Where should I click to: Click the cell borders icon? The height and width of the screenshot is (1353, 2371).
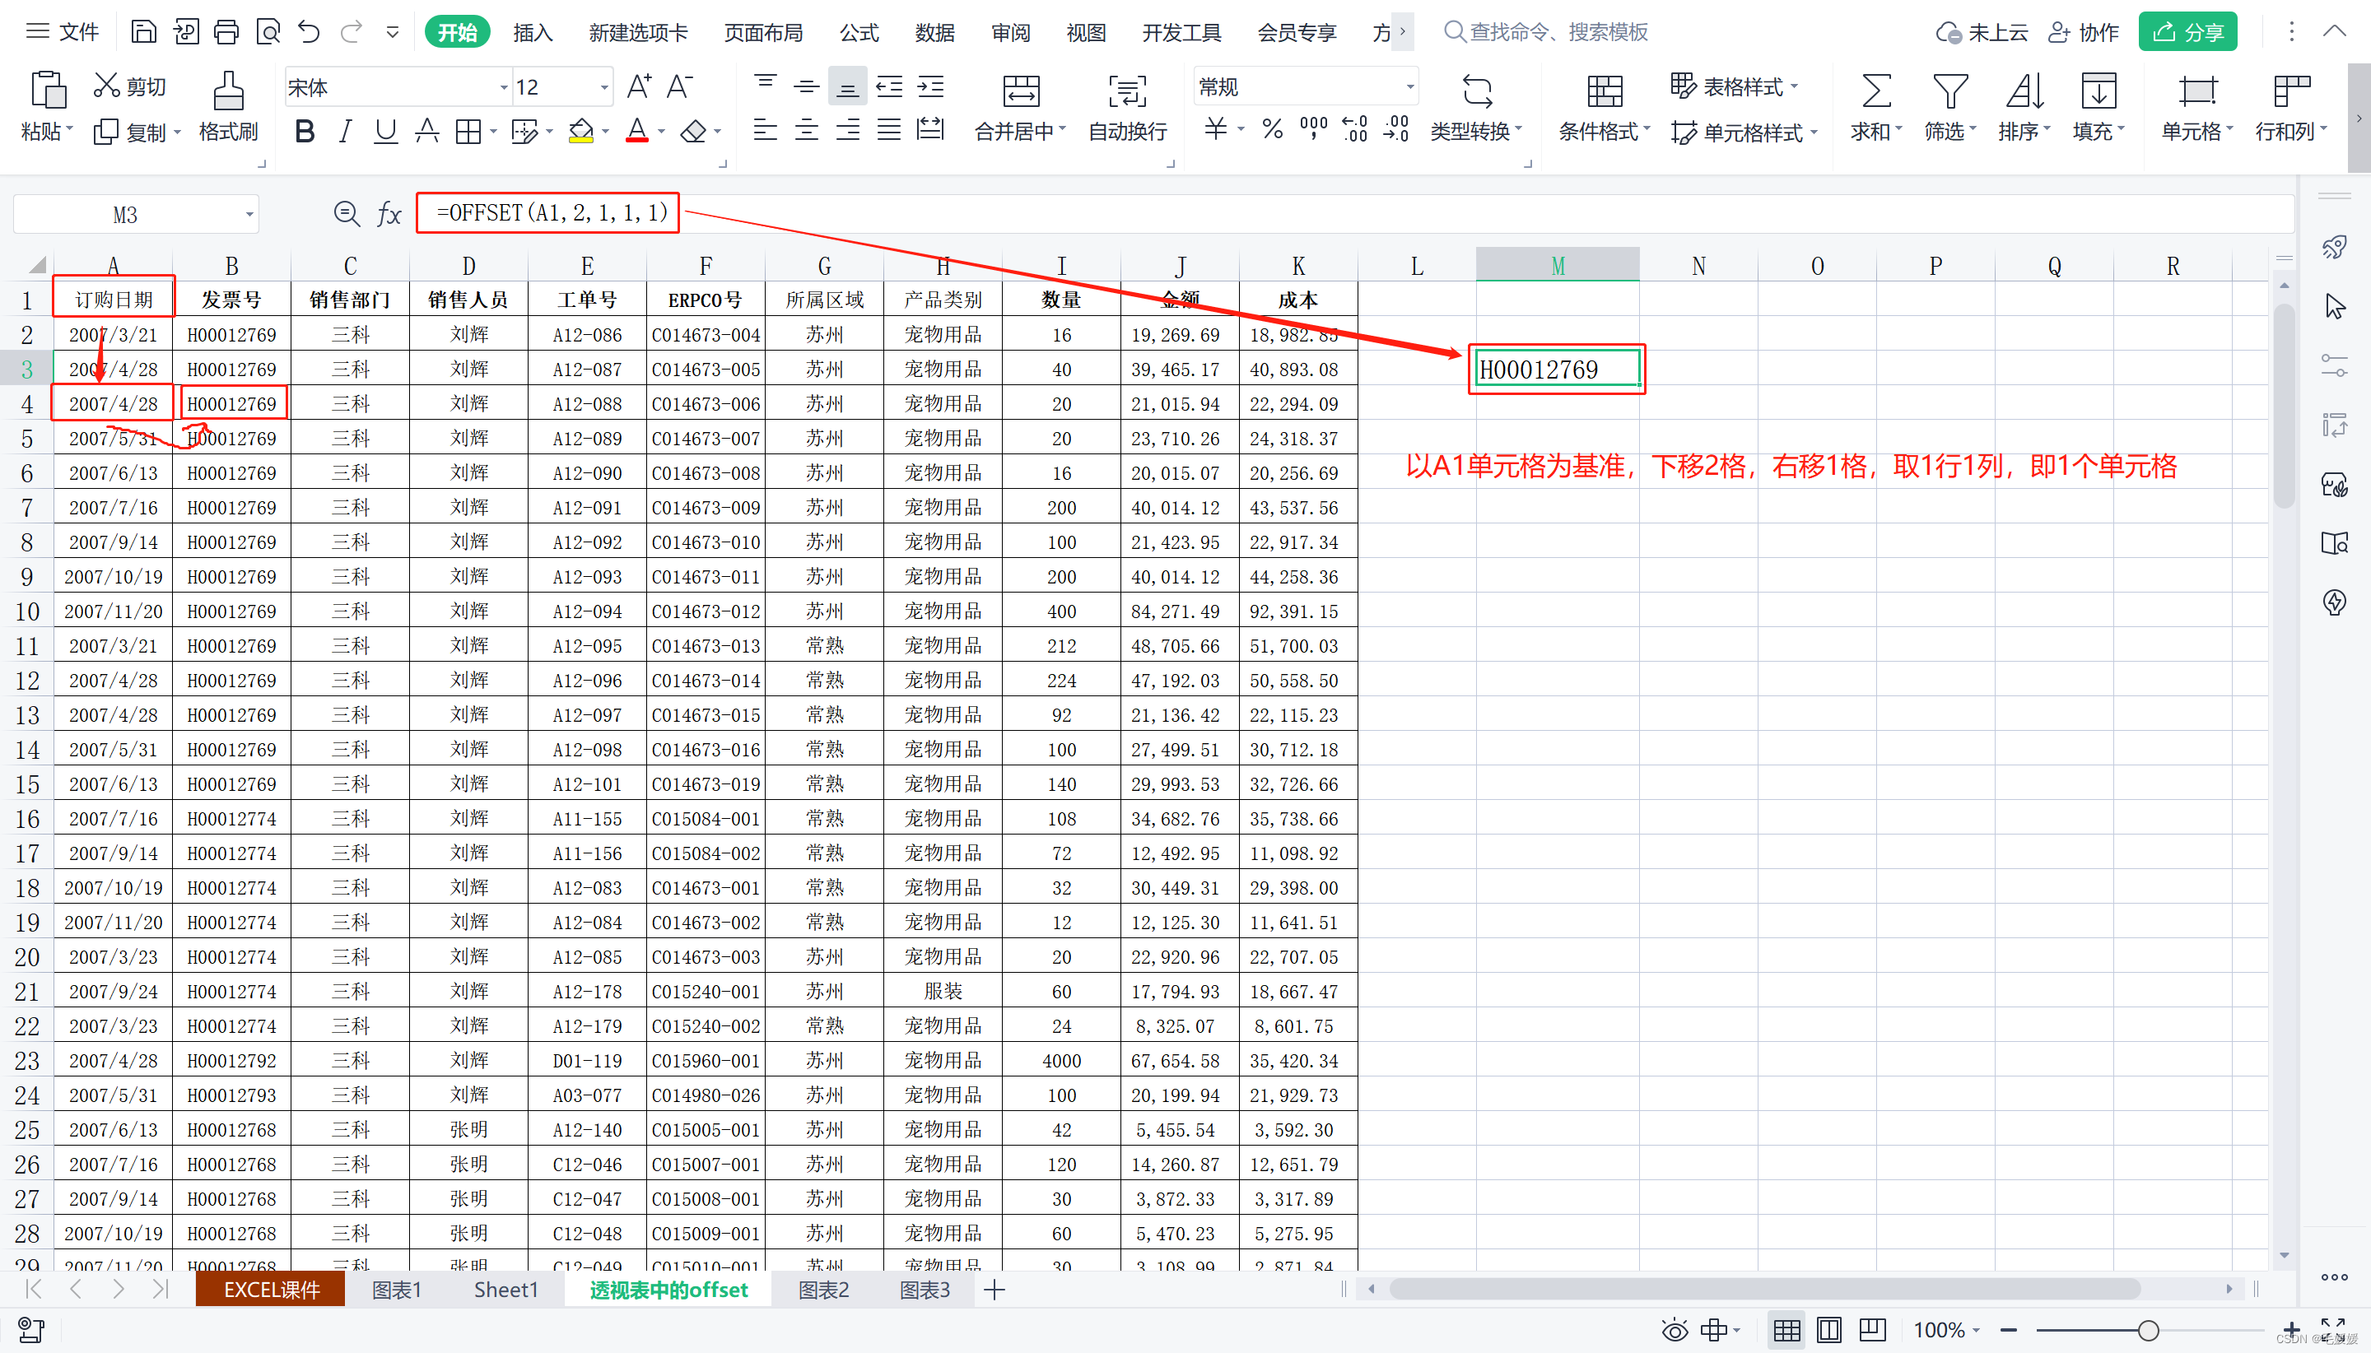(468, 131)
